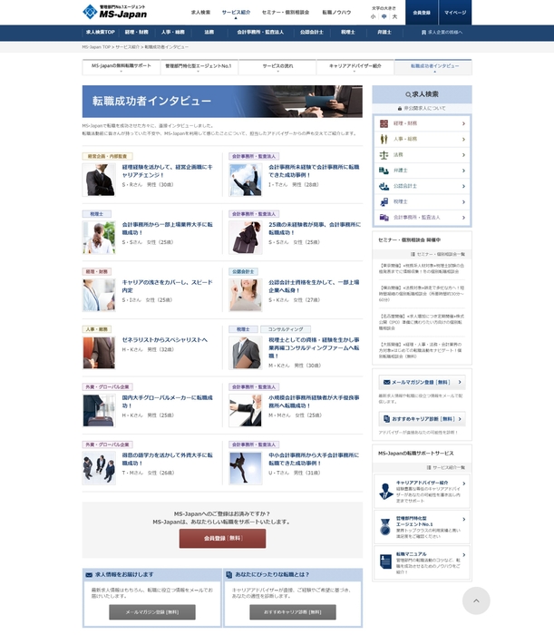The width and height of the screenshot is (554, 635).
Task: Click the lock icon beside 非公開求人について
Action: tap(400, 109)
